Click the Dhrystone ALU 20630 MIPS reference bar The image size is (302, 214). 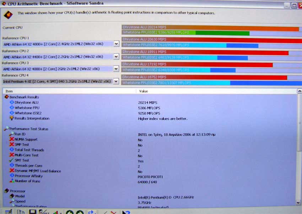point(212,39)
